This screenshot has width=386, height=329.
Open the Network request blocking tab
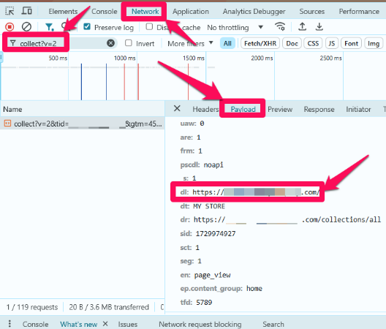[200, 324]
